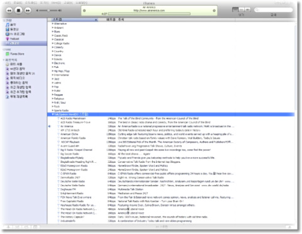302x234 pixels.
Task: Expand the Classic Rock genre
Action: [53, 36]
